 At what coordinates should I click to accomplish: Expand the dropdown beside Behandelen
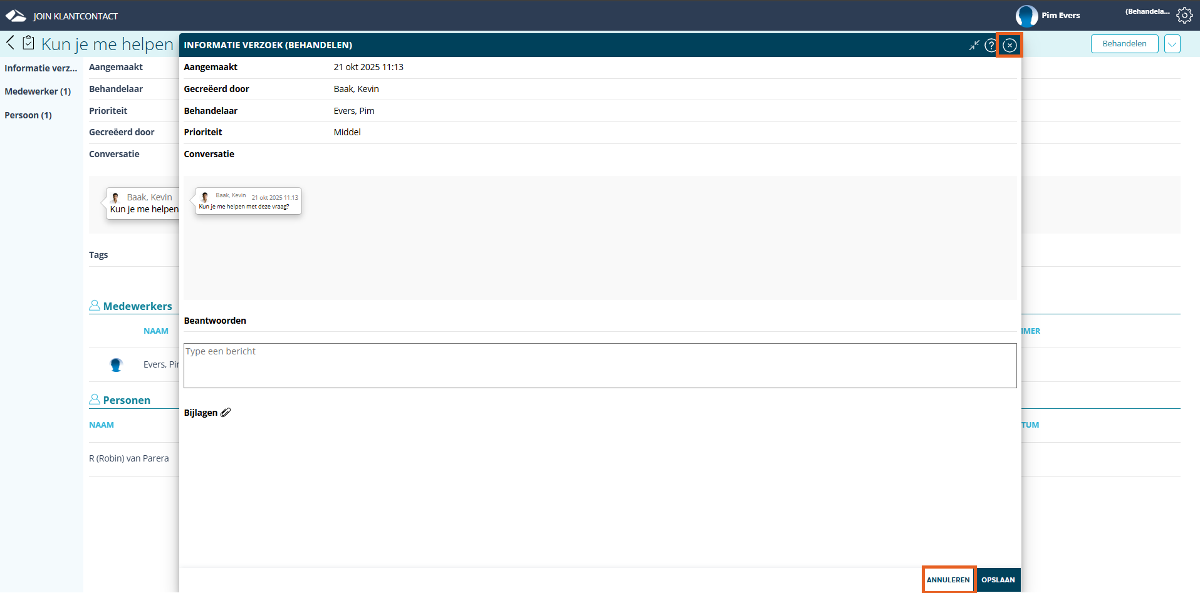click(x=1172, y=44)
